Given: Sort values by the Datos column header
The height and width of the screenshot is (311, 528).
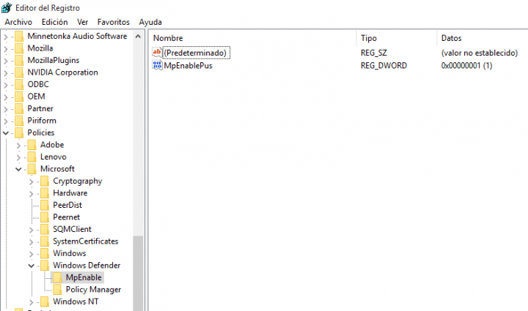Looking at the screenshot, I should click(x=483, y=38).
